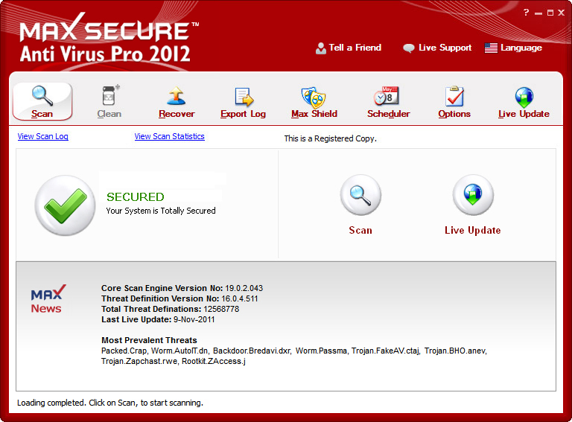572x422 pixels.
Task: Click the Max Shield toolbar label
Action: (x=314, y=114)
